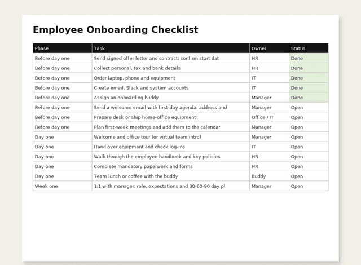Select Open status for first-week meetings row

pos(309,127)
